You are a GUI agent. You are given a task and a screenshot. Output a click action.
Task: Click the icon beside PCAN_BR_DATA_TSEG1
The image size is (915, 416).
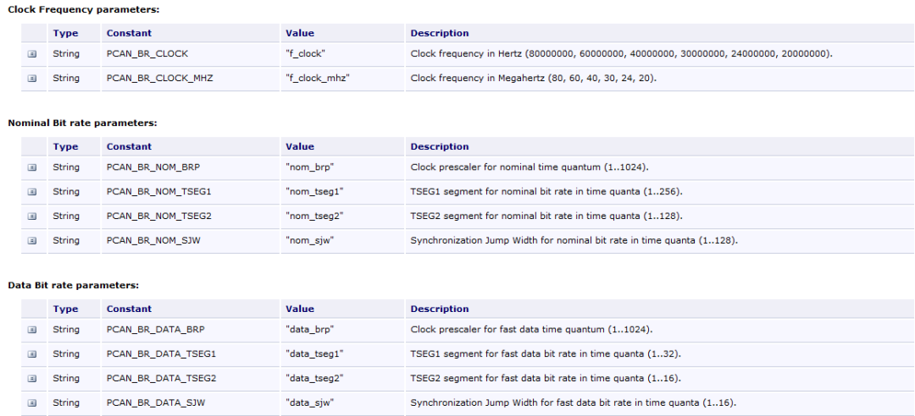tap(32, 354)
